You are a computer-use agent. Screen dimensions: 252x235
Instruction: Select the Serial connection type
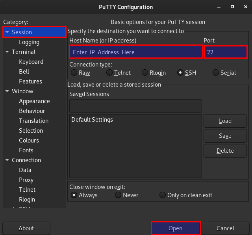(x=215, y=72)
